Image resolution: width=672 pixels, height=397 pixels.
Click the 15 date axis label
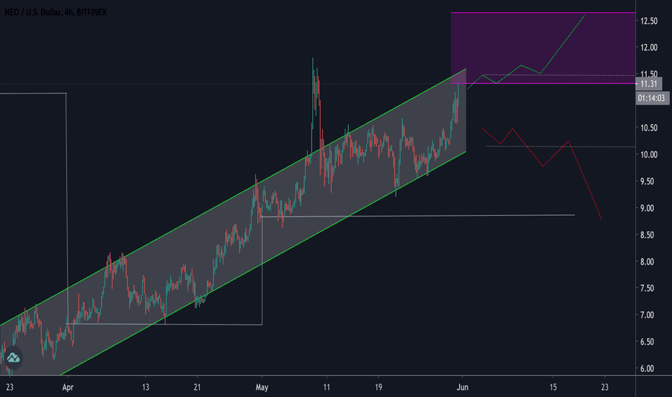[x=553, y=388]
